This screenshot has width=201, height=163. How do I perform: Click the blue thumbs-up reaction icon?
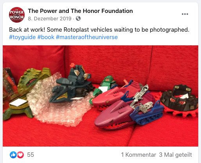13,155
